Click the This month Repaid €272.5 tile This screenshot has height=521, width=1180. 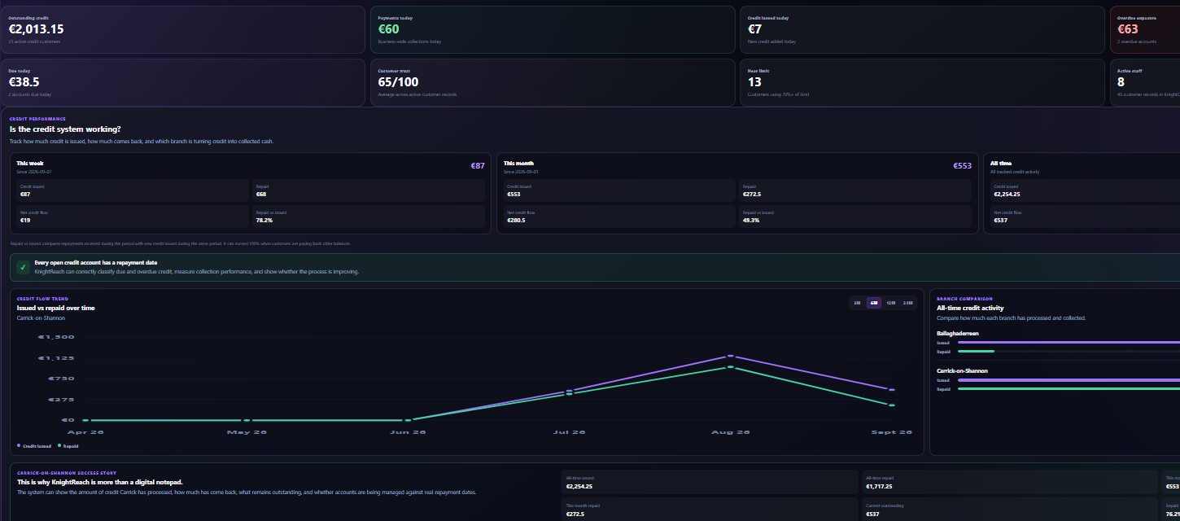(855, 190)
